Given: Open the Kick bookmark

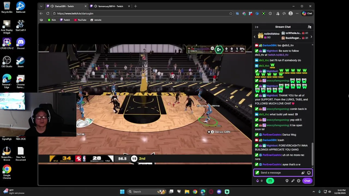Looking at the screenshot, I should (52, 20).
